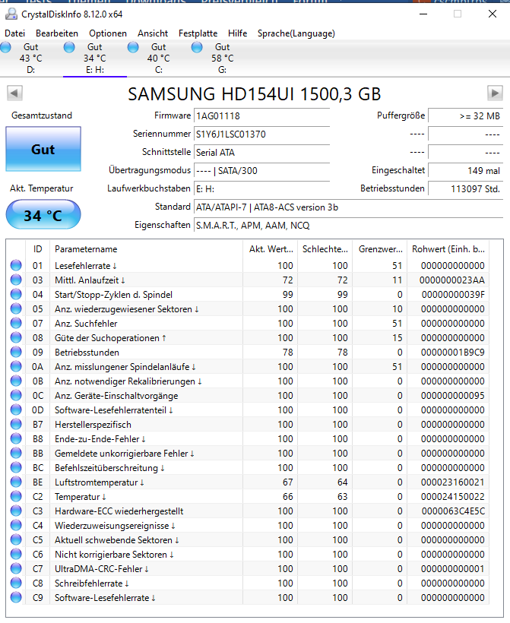
Task: Click status icon for Nicht korrigierbare Sektoren row
Action: [x=16, y=555]
